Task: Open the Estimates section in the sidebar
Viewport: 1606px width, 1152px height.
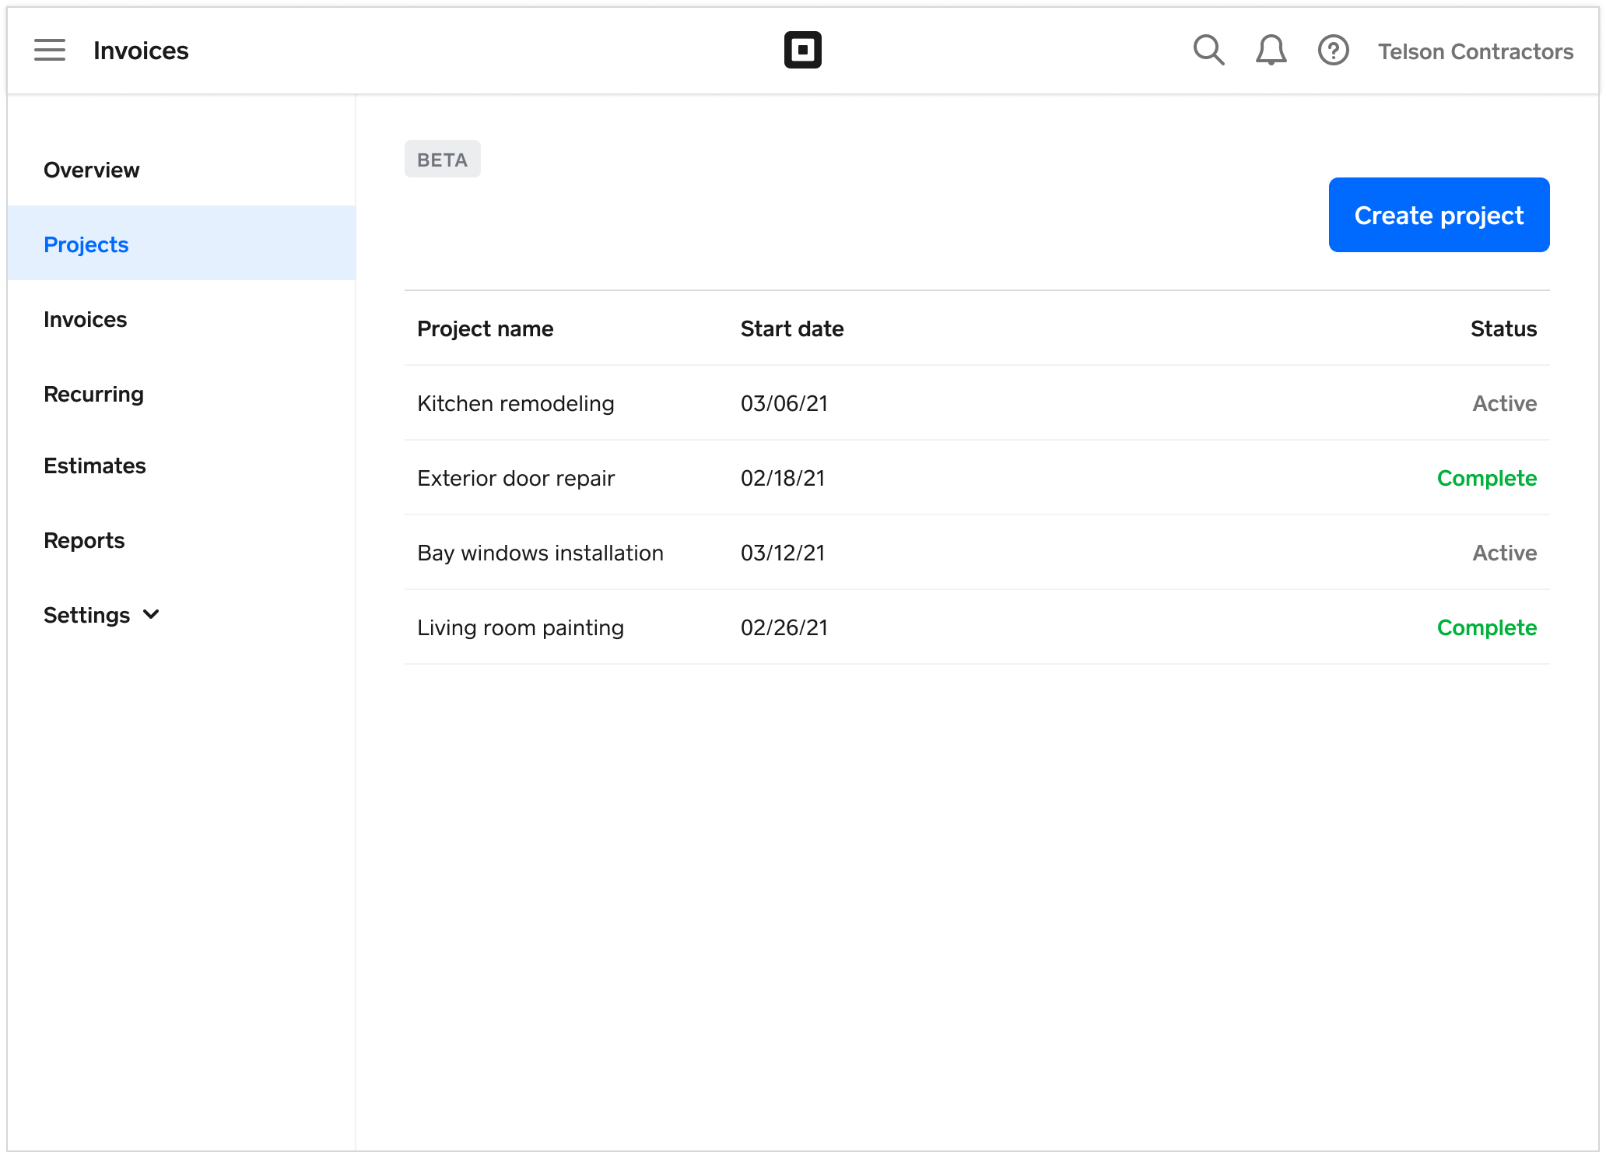Action: coord(94,465)
